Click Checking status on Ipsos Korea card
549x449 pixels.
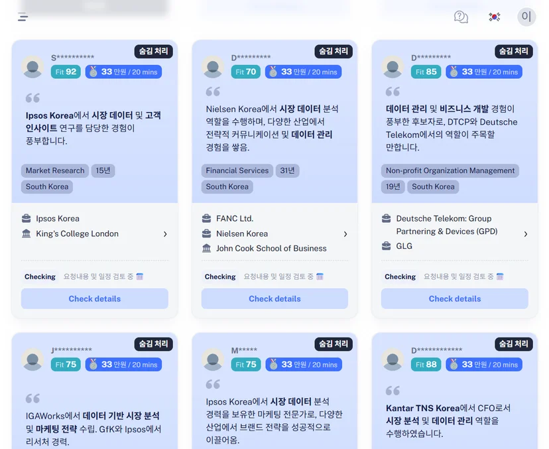click(x=40, y=277)
